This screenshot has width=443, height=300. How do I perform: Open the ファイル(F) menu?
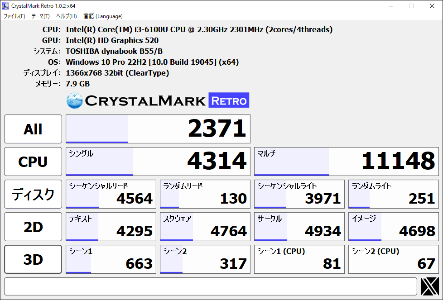14,16
